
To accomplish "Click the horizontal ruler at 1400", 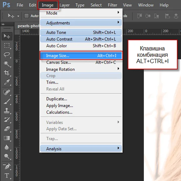I will click(26, 31).
